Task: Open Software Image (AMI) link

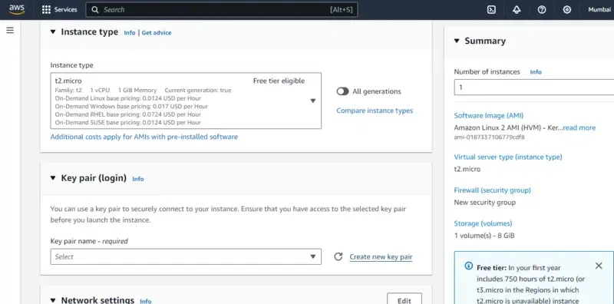Action: (x=489, y=116)
